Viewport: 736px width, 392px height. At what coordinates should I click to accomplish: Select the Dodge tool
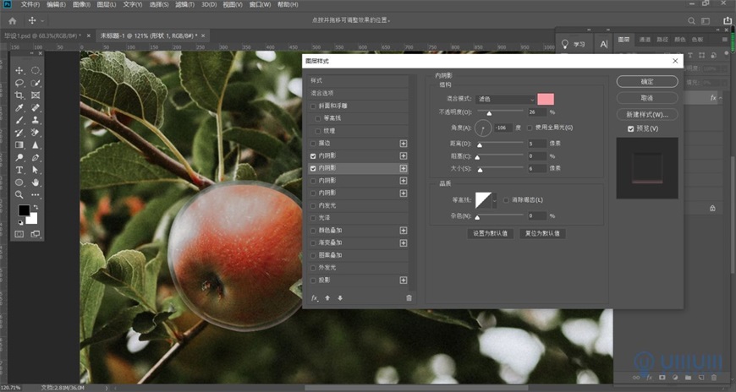(x=19, y=157)
